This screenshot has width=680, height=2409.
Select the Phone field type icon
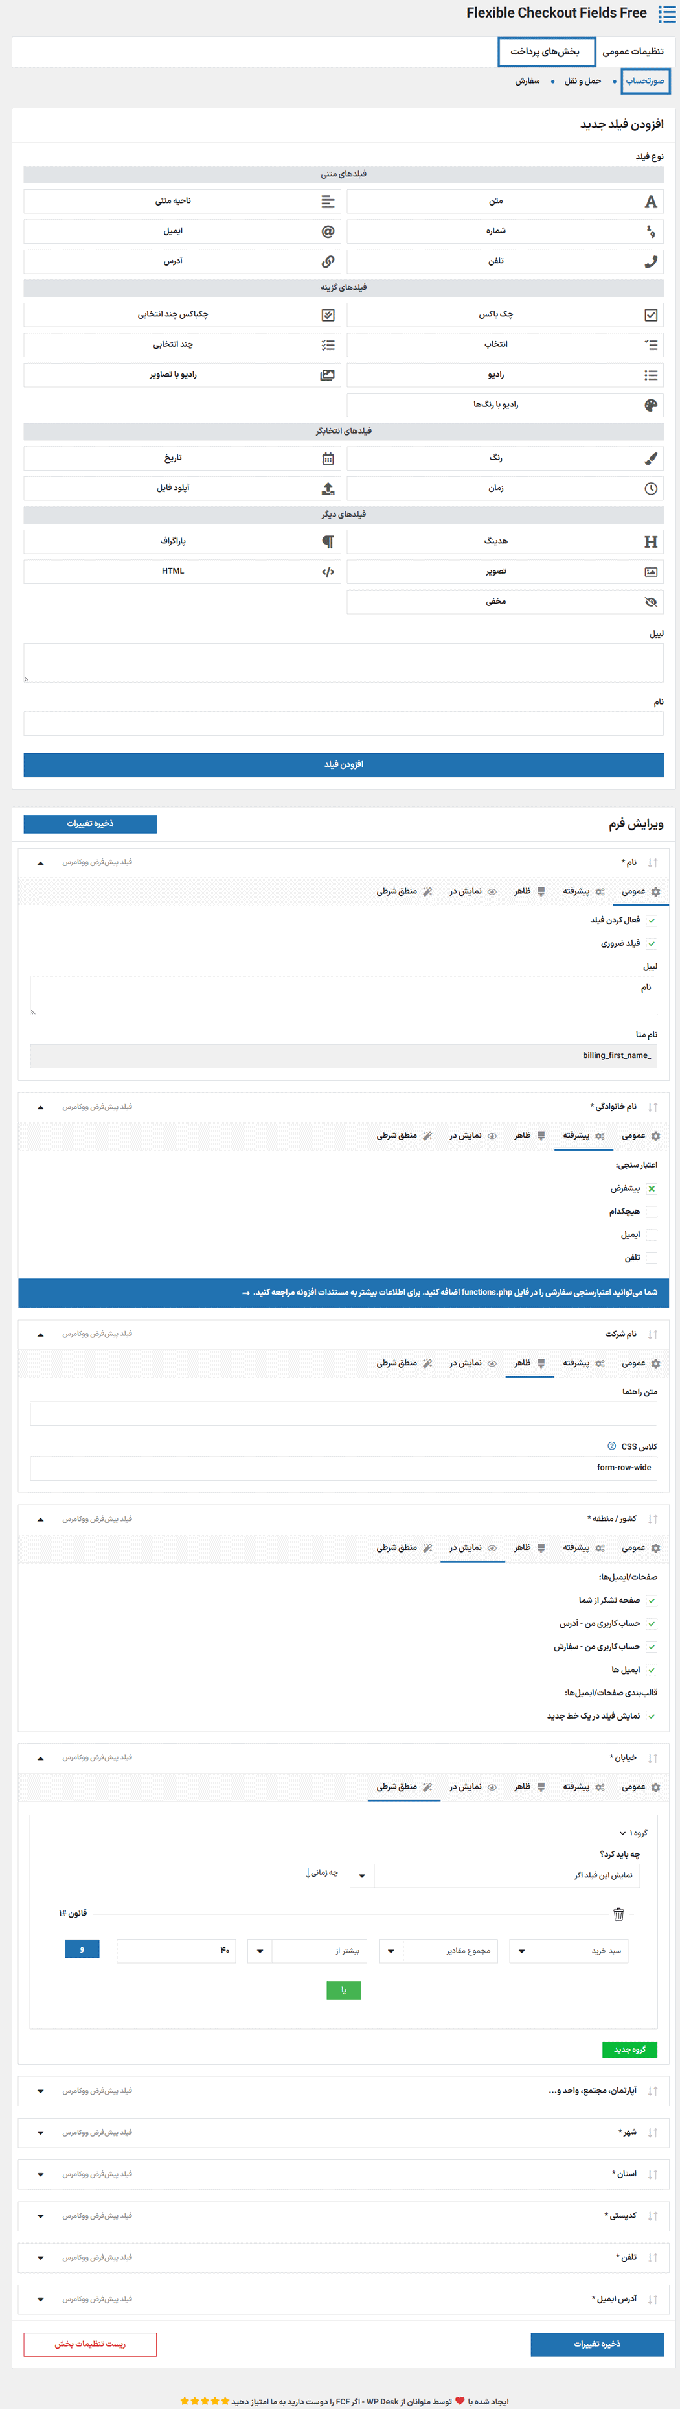650,262
